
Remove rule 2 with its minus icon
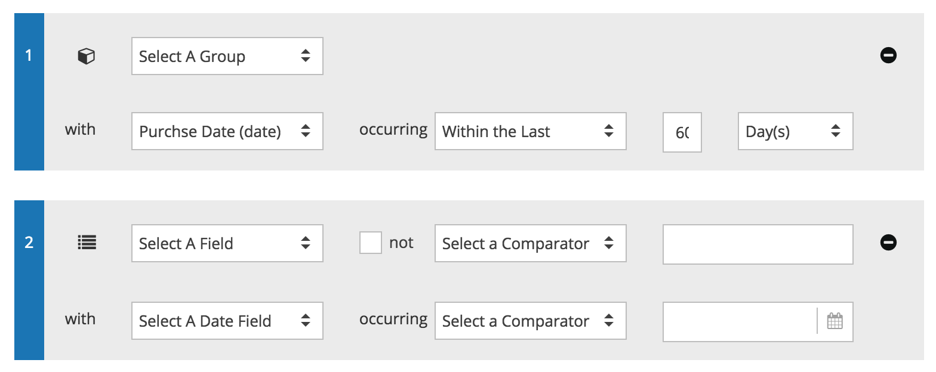click(888, 242)
